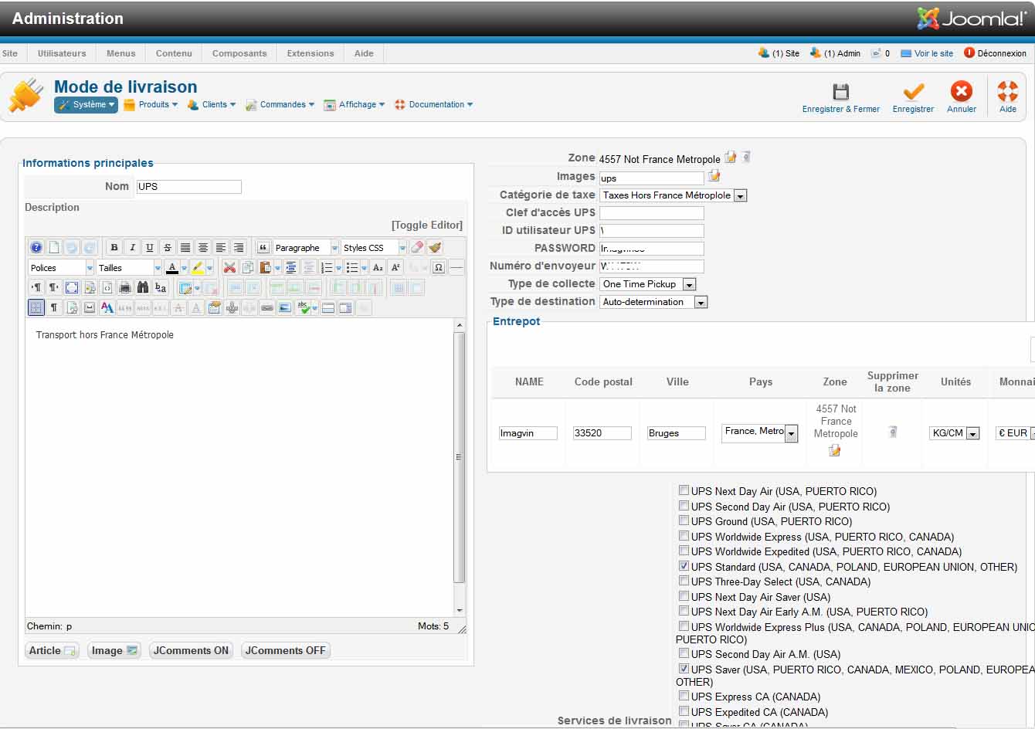Viewport: 1035px width, 729px height.
Task: Cut the selection with the scissors icon
Action: (x=229, y=268)
